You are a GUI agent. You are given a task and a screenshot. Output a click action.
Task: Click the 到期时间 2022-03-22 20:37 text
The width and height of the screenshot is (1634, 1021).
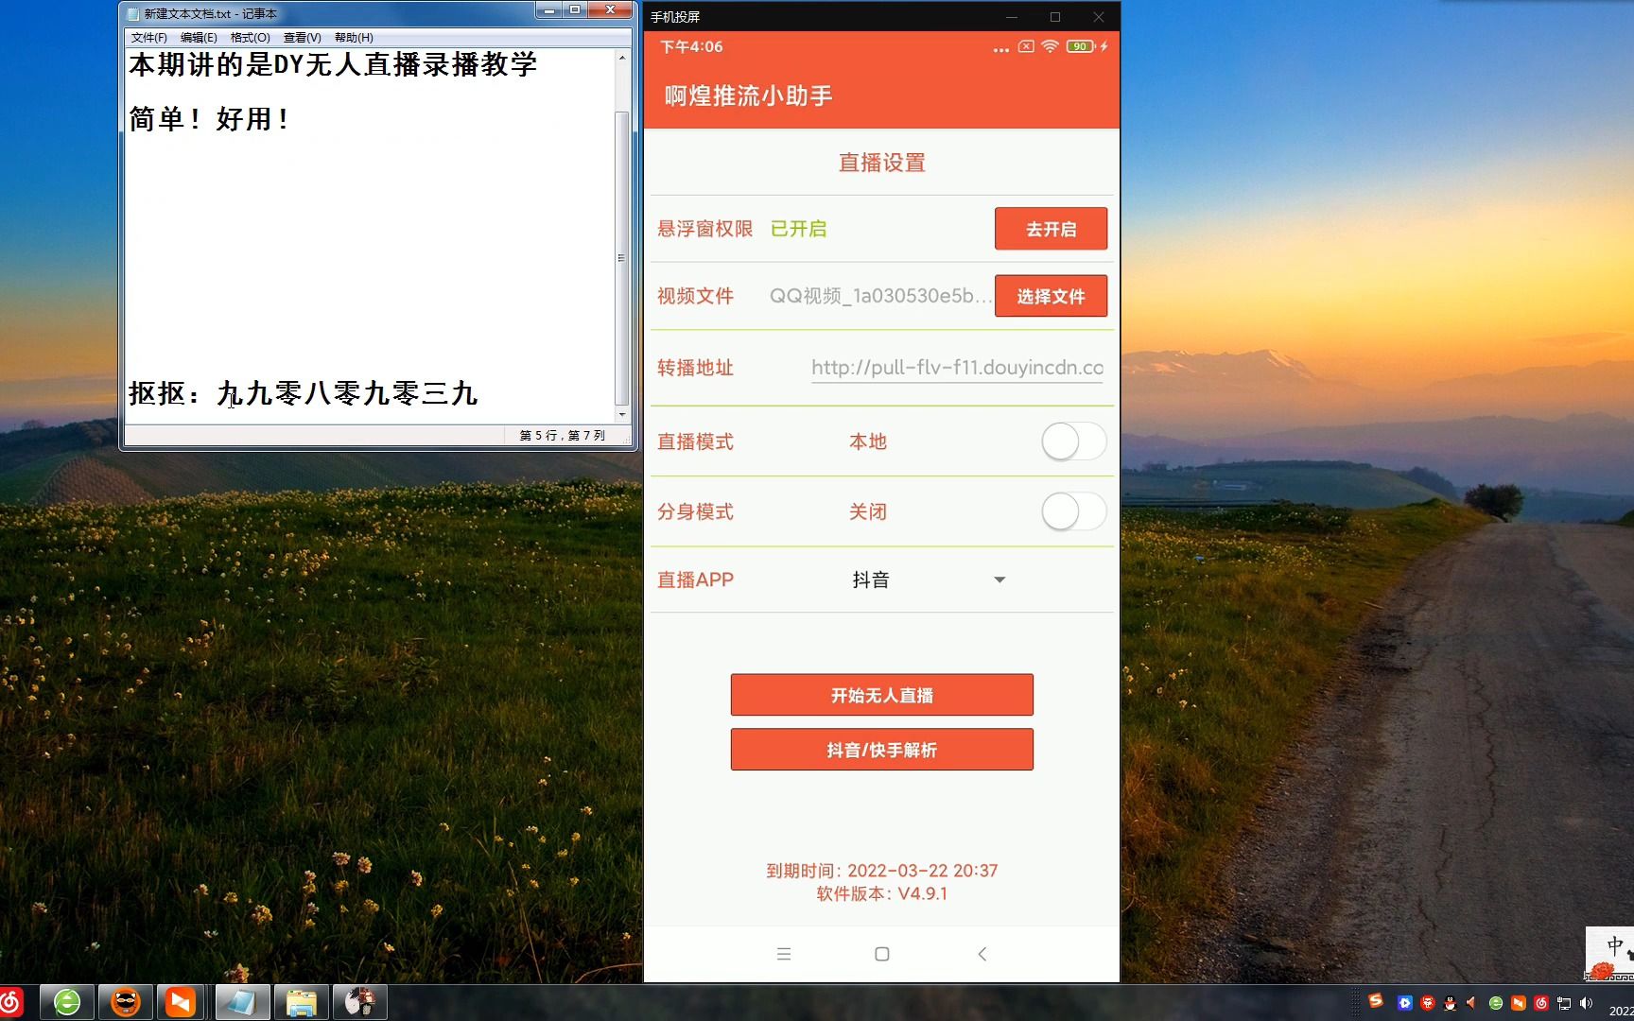pos(881,871)
